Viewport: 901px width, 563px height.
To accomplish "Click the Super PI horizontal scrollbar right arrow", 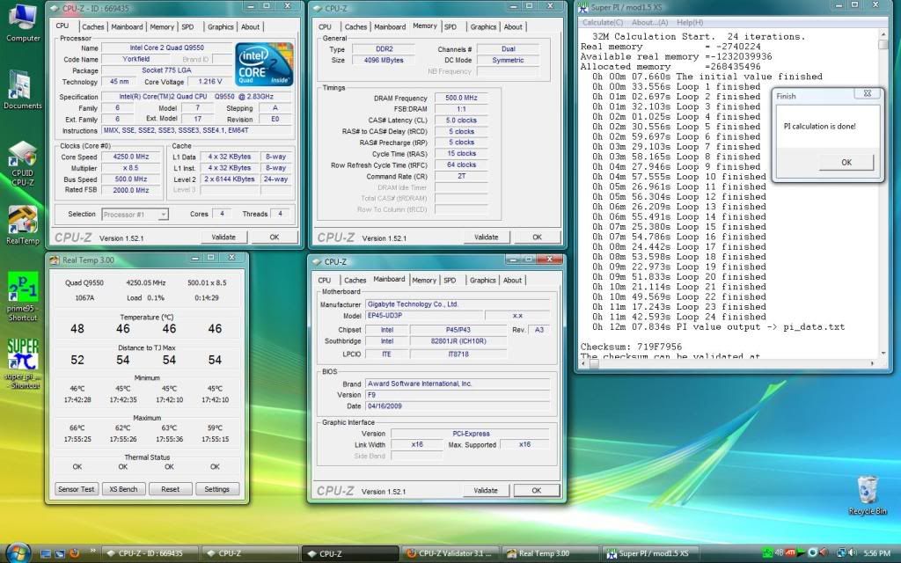I will [874, 363].
